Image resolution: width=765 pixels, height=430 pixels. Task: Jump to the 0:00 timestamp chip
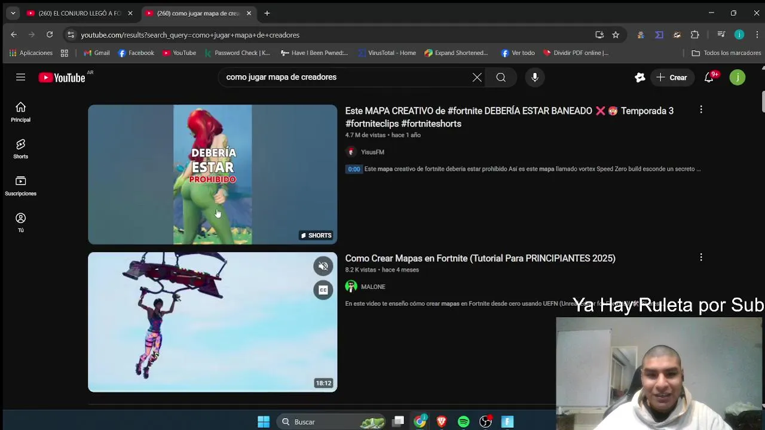click(354, 169)
